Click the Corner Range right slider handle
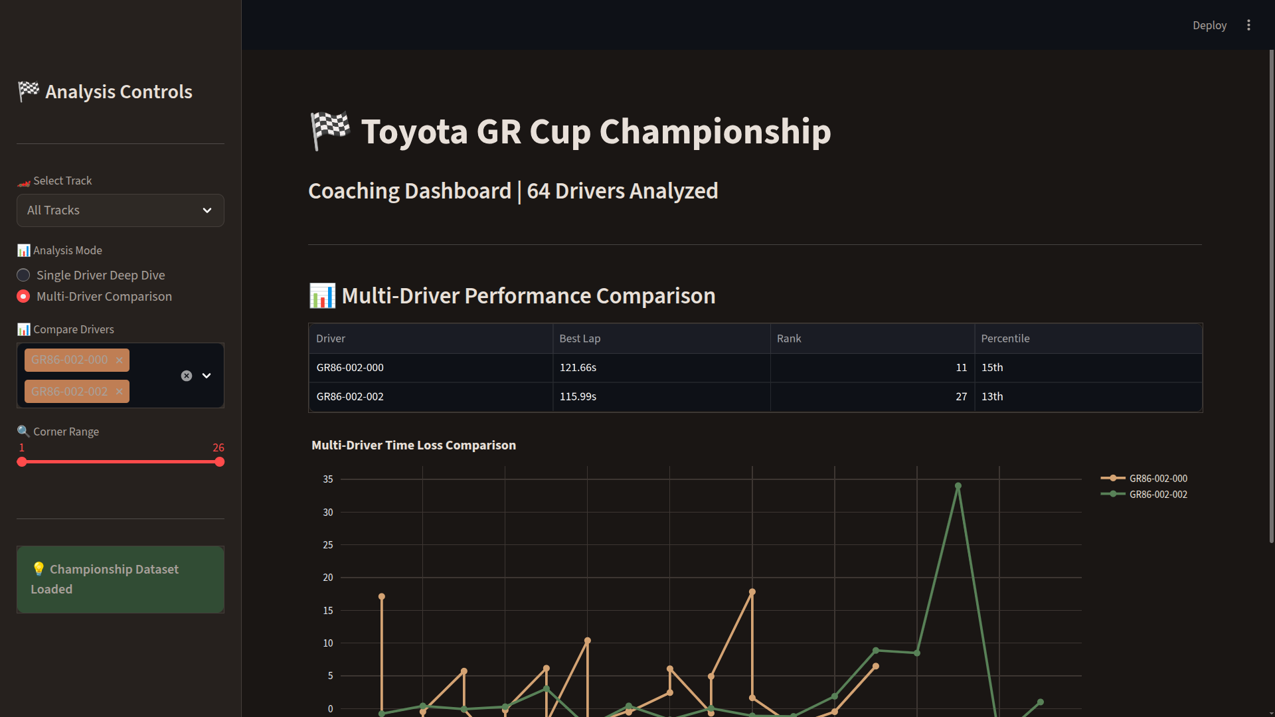 [220, 462]
